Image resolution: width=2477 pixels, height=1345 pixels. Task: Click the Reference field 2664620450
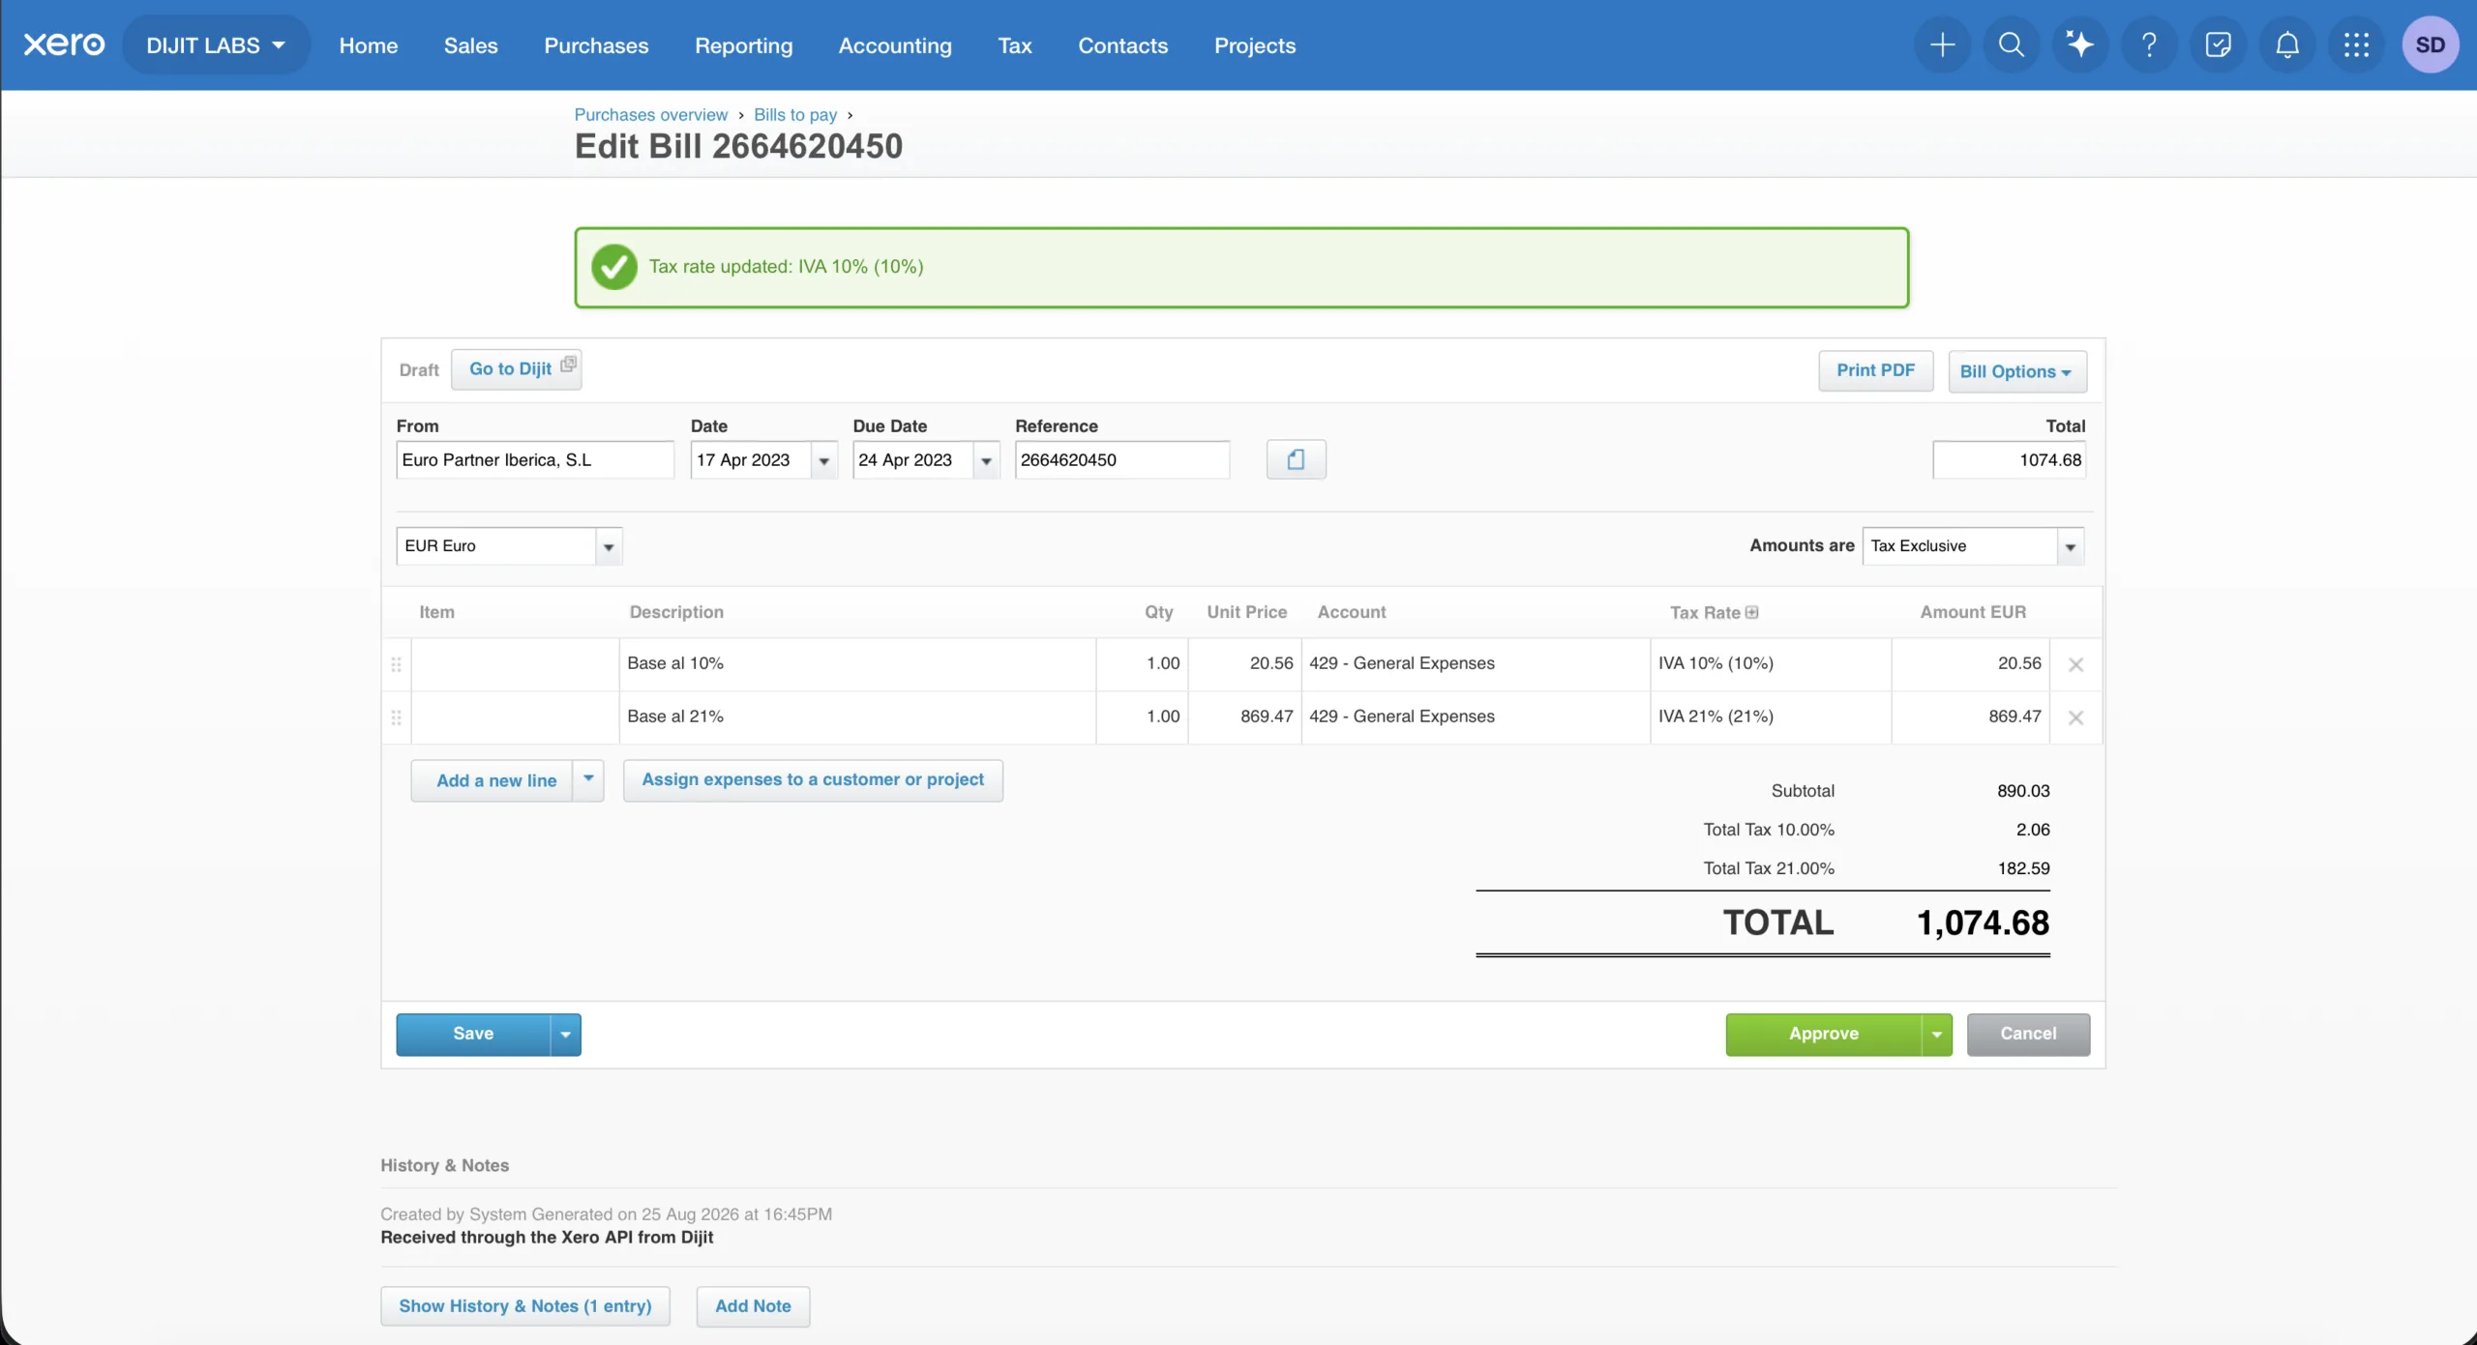click(x=1122, y=460)
